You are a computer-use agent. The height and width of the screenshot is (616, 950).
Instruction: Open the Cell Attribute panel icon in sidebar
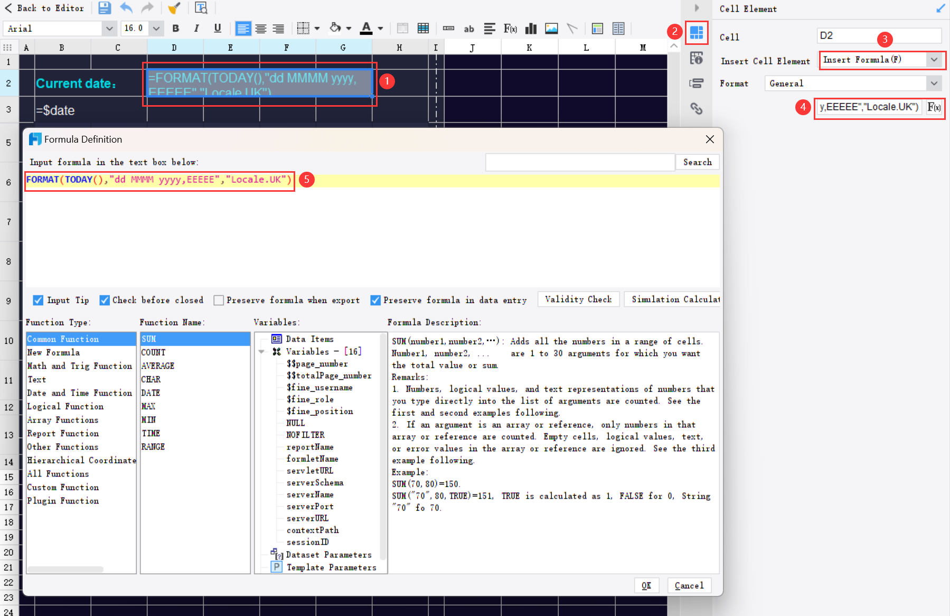pos(697,59)
